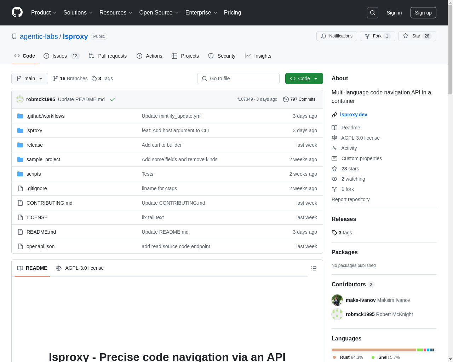Screen dimensions: 453x362
Task: Click the README.md file icon
Action: [x=20, y=232]
